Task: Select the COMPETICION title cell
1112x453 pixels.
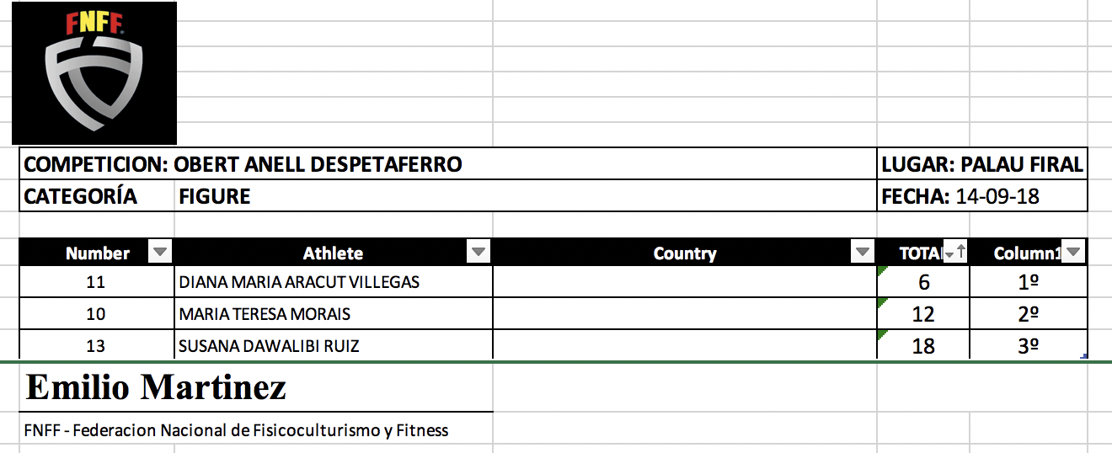Action: point(243,164)
